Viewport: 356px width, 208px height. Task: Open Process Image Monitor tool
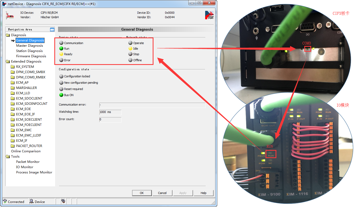pyautogui.click(x=34, y=172)
